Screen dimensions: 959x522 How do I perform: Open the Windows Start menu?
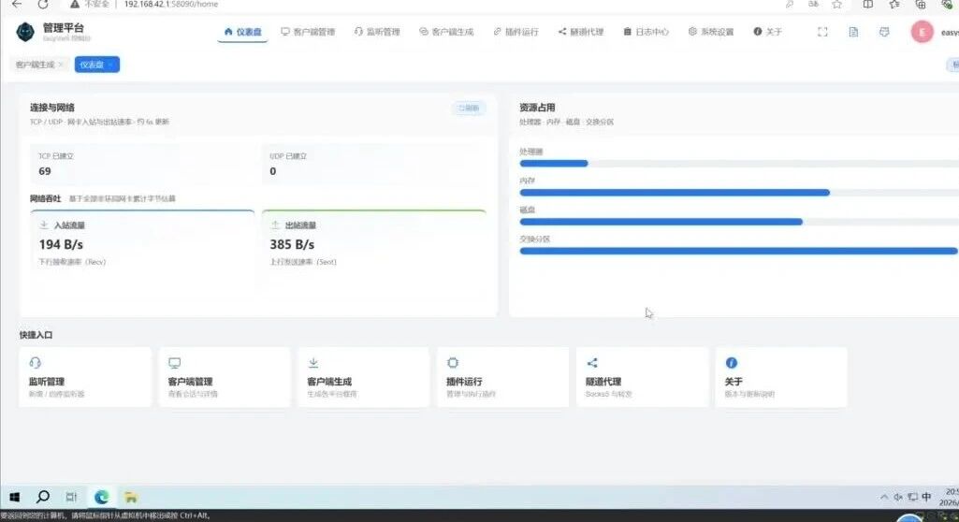pyautogui.click(x=14, y=497)
